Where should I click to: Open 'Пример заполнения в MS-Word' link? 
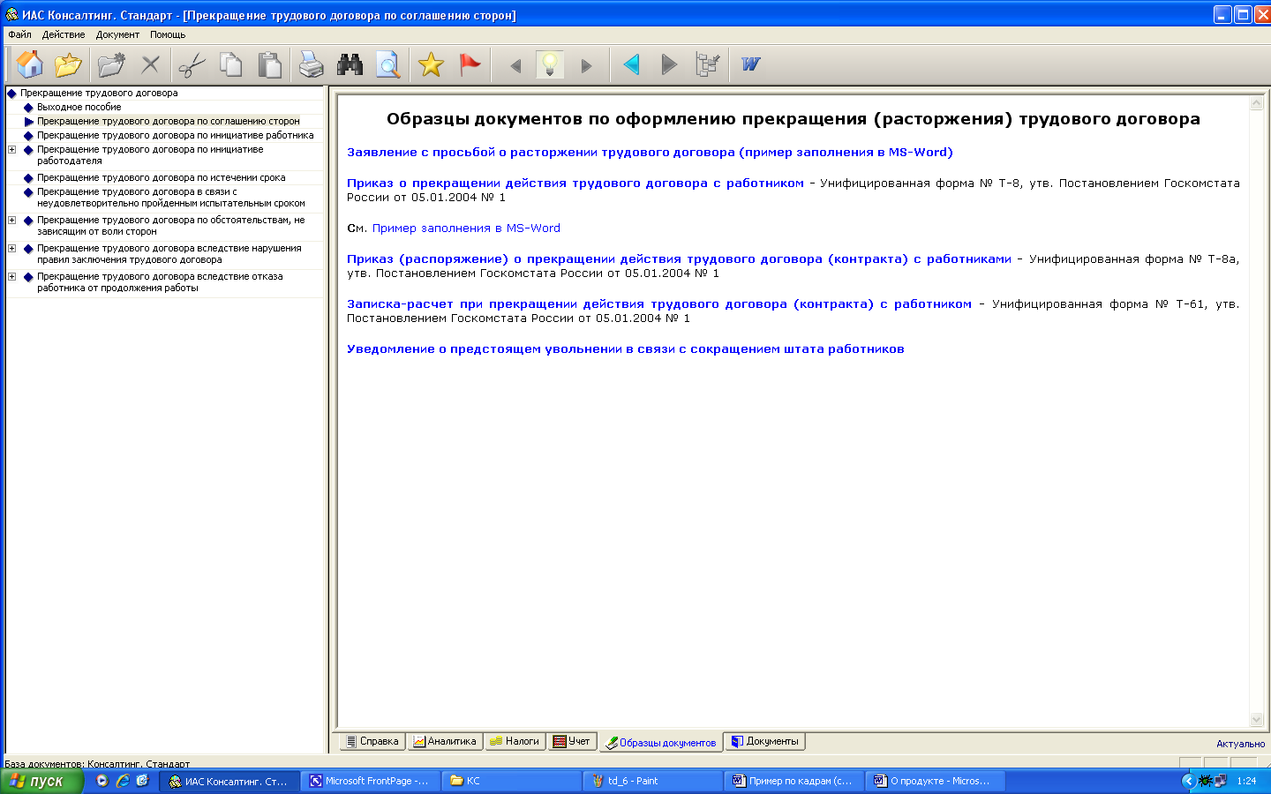pyautogui.click(x=466, y=228)
